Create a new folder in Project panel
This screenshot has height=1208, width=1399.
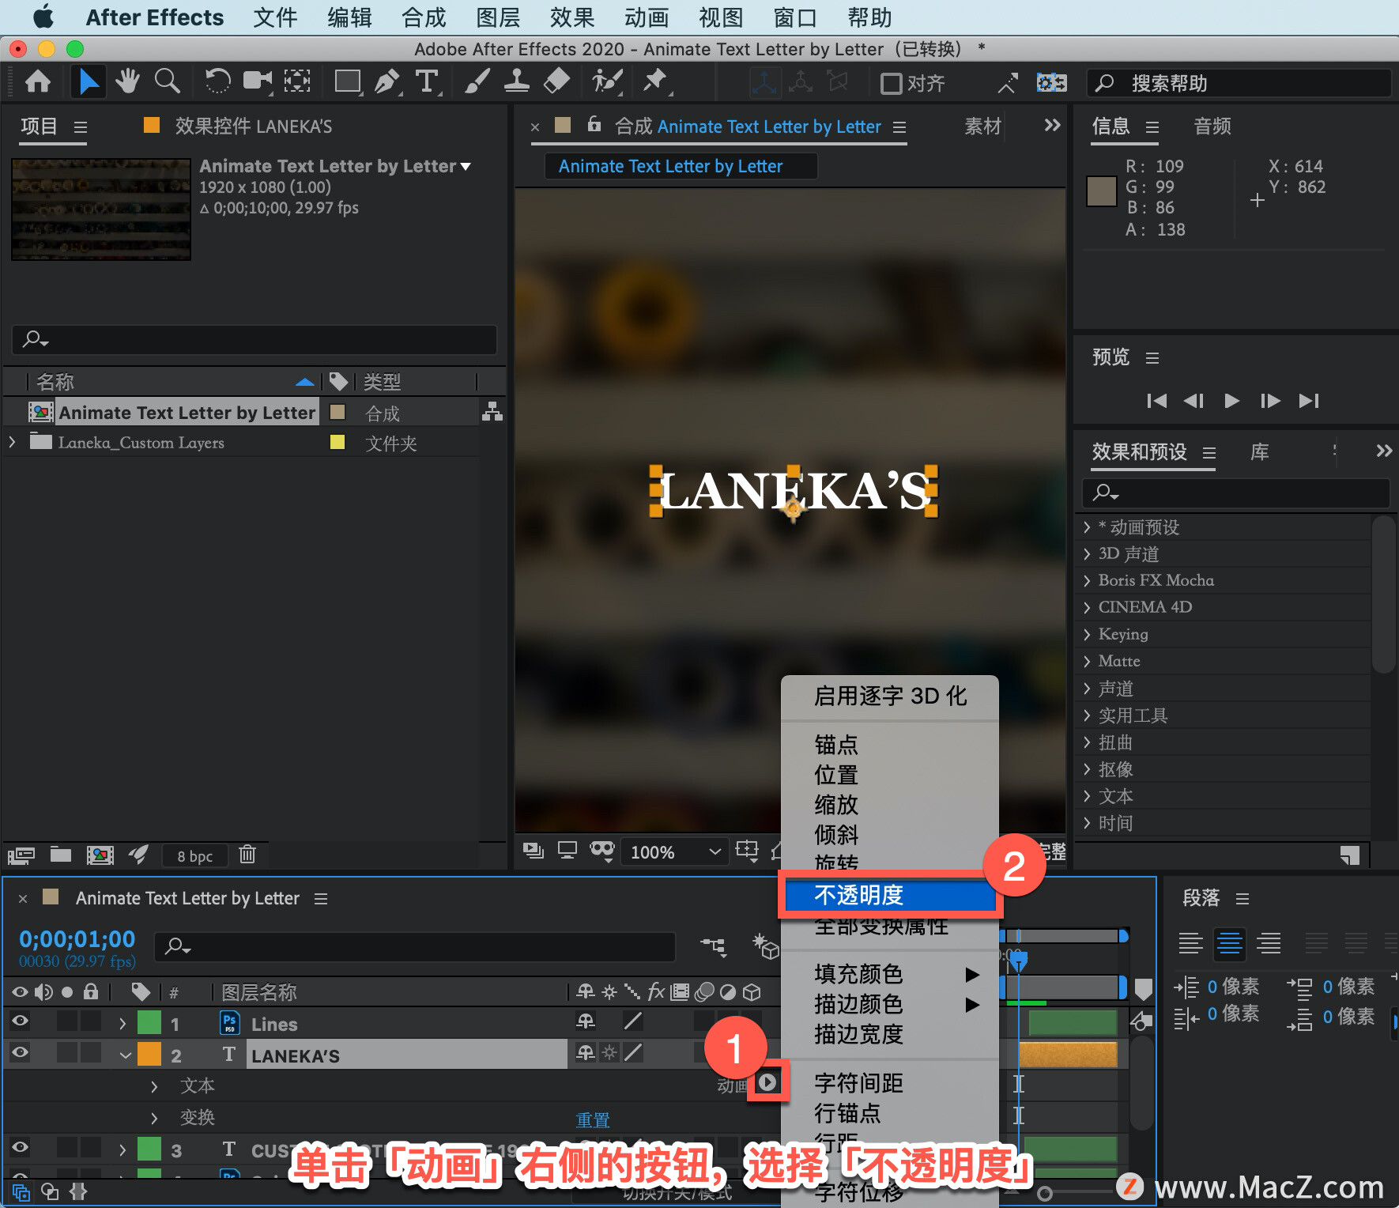click(x=61, y=854)
